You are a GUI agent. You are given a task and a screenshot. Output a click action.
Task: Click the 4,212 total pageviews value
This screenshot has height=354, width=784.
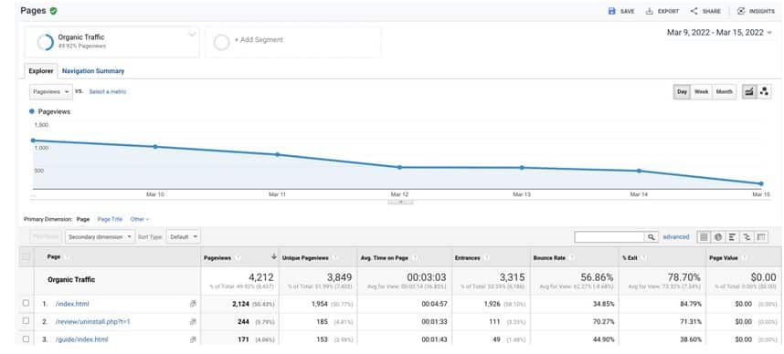point(261,277)
